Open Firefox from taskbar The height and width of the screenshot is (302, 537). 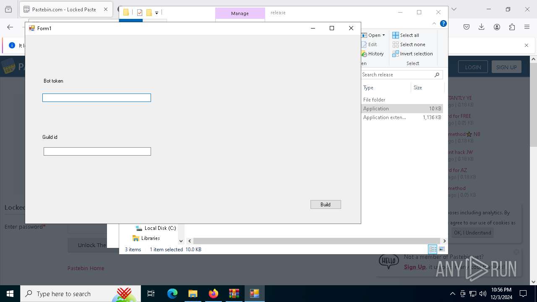pos(214,294)
